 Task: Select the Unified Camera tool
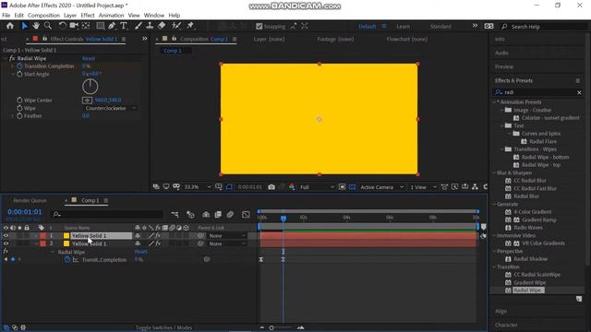click(74, 26)
